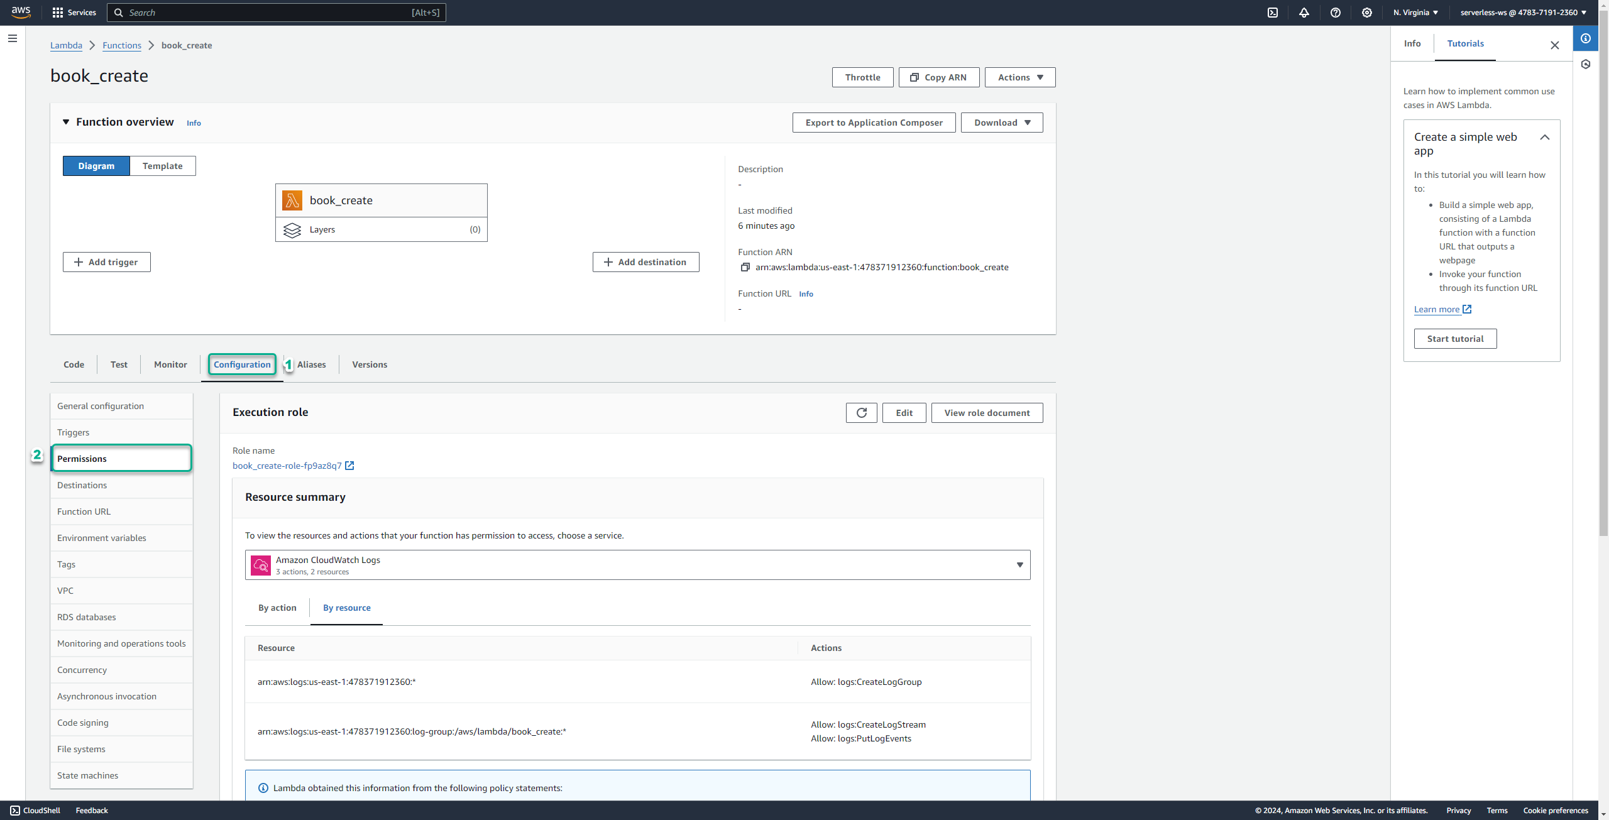Close the Tutorials side panel
The height and width of the screenshot is (820, 1609).
tap(1554, 45)
